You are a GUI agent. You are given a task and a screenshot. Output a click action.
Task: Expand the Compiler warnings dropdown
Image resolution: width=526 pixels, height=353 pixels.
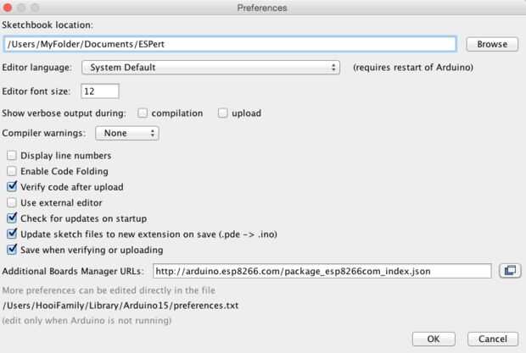(126, 133)
